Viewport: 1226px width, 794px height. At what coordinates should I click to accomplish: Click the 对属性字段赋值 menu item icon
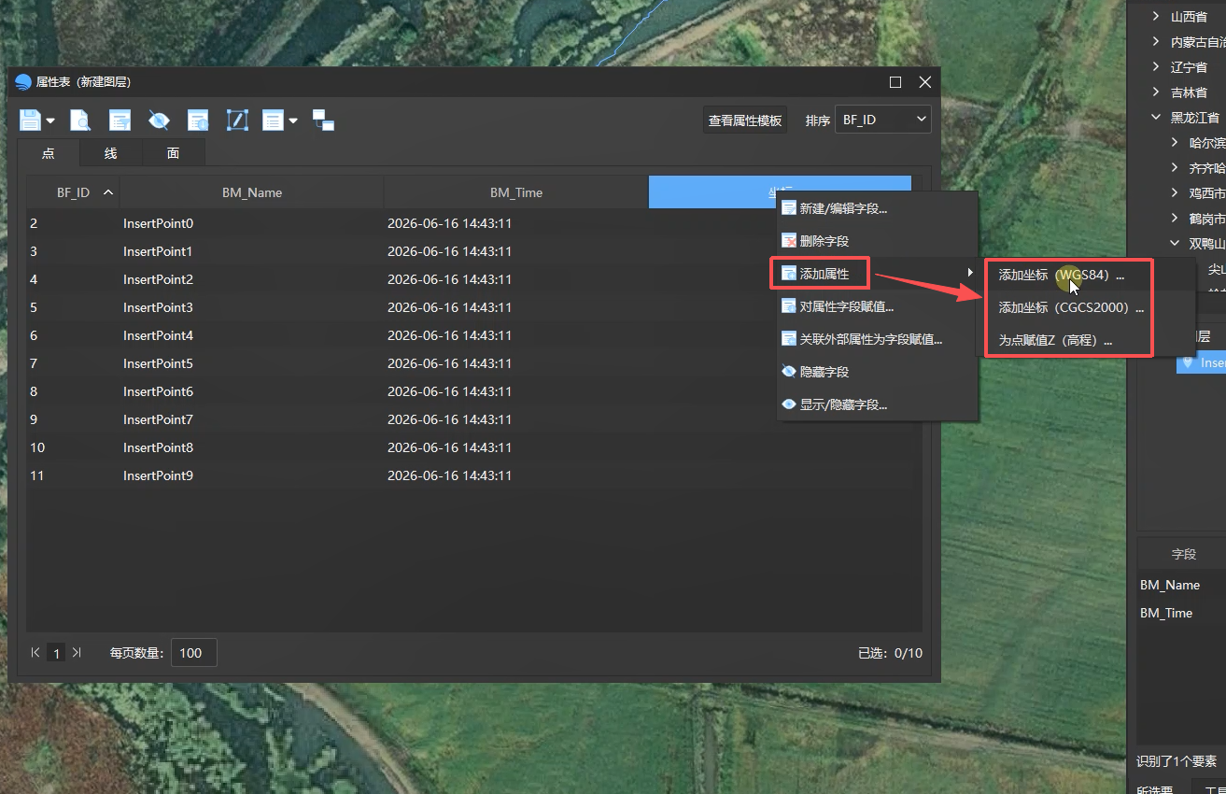point(789,306)
